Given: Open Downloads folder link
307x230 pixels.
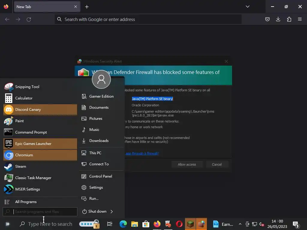Looking at the screenshot, I should coord(101,141).
